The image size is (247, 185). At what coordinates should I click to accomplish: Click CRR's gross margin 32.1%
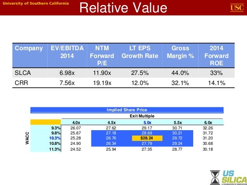coord(180,83)
